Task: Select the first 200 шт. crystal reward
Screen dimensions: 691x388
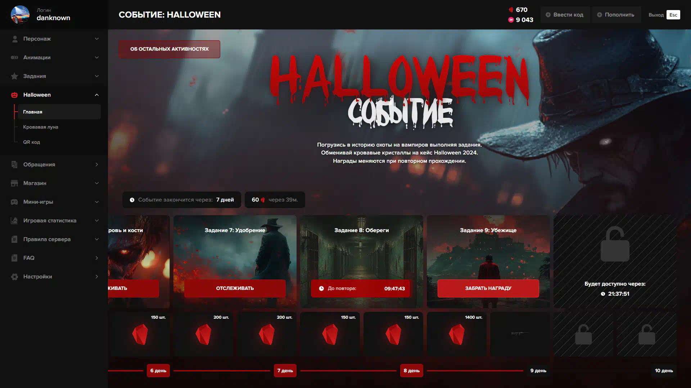Action: [203, 334]
